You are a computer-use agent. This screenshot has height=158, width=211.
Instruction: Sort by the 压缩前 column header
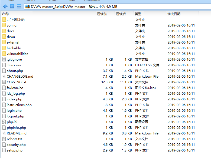click(x=102, y=14)
